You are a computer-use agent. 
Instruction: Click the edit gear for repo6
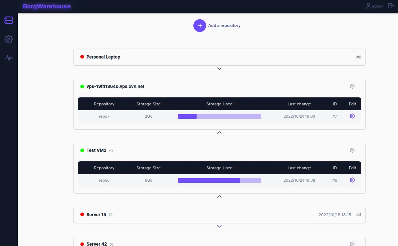(352, 180)
